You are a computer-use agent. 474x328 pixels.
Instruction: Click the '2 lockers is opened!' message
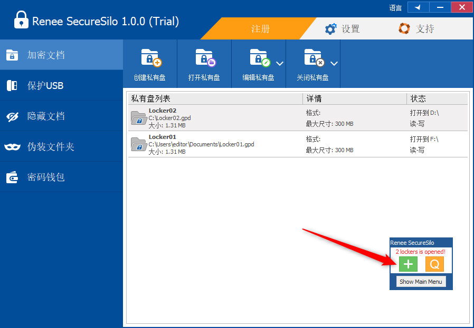421,252
